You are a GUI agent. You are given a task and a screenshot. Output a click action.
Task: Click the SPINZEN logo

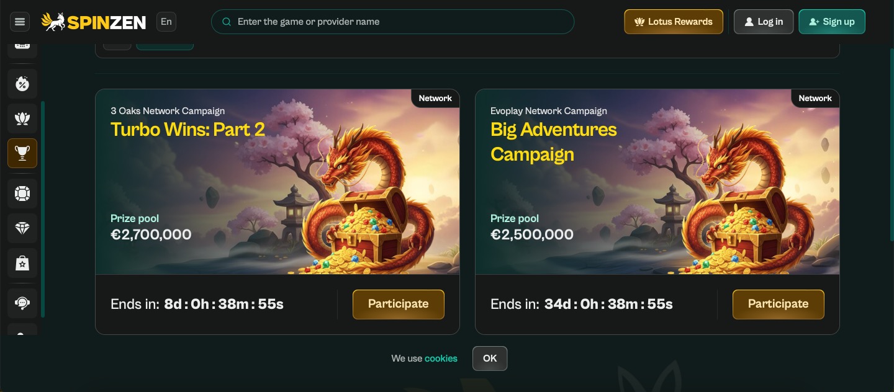click(94, 22)
